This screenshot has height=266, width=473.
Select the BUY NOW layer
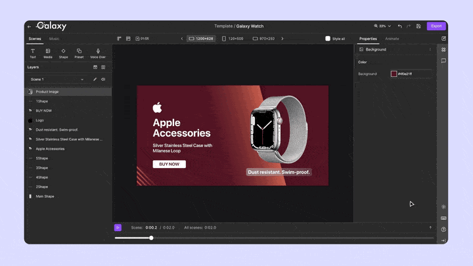[x=68, y=111]
